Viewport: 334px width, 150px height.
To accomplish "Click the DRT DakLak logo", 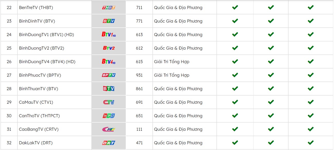I will coord(109,143).
